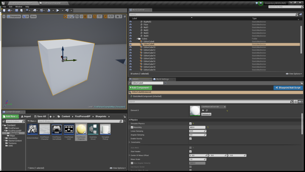
Task: Open the Window menu
Action: pos(19,7)
